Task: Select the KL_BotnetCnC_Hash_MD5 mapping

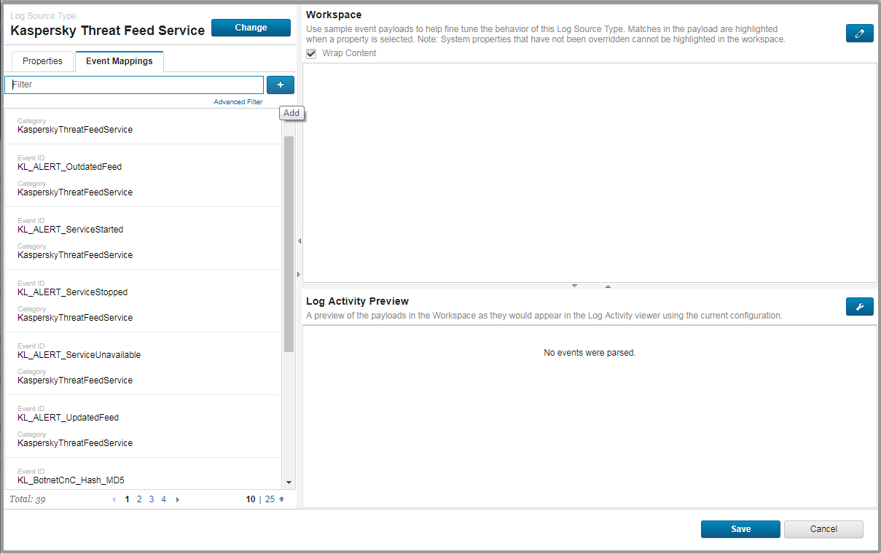Action: [x=143, y=474]
